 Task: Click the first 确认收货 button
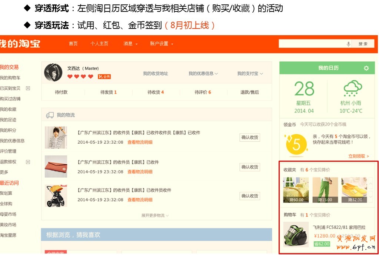[249, 138]
